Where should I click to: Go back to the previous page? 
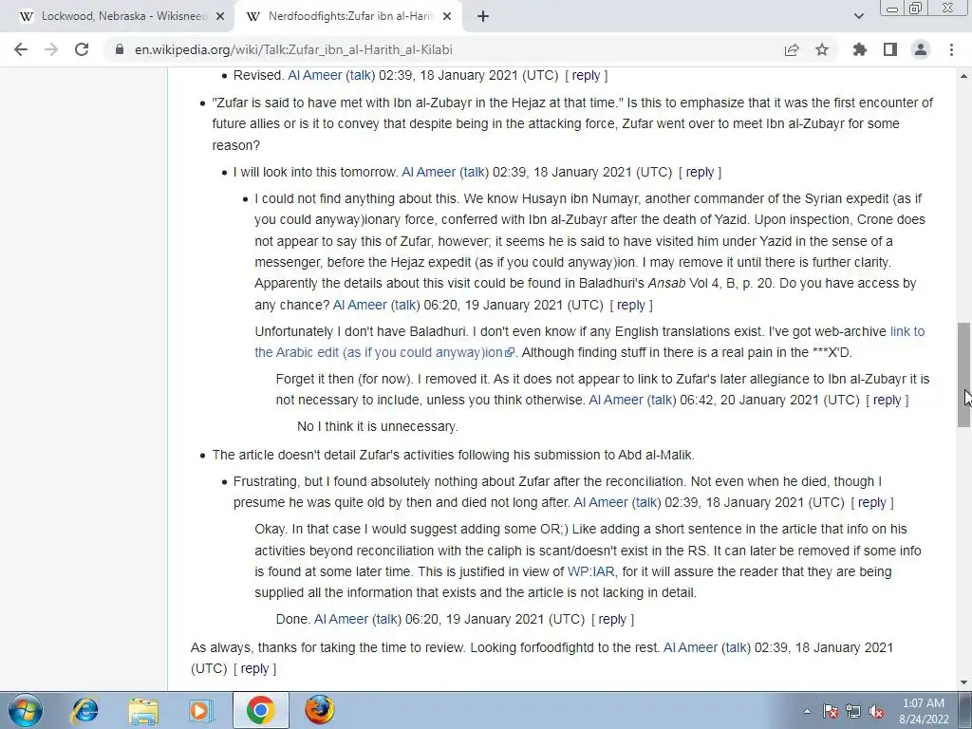pyautogui.click(x=21, y=49)
